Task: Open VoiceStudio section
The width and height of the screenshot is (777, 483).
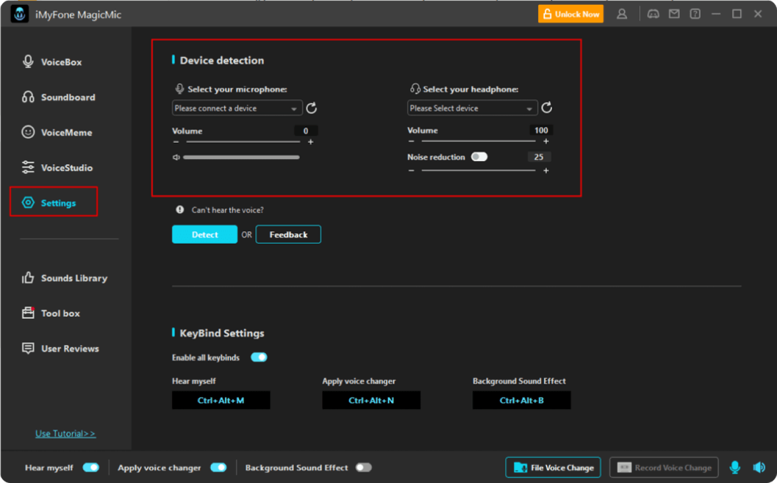Action: [x=57, y=167]
